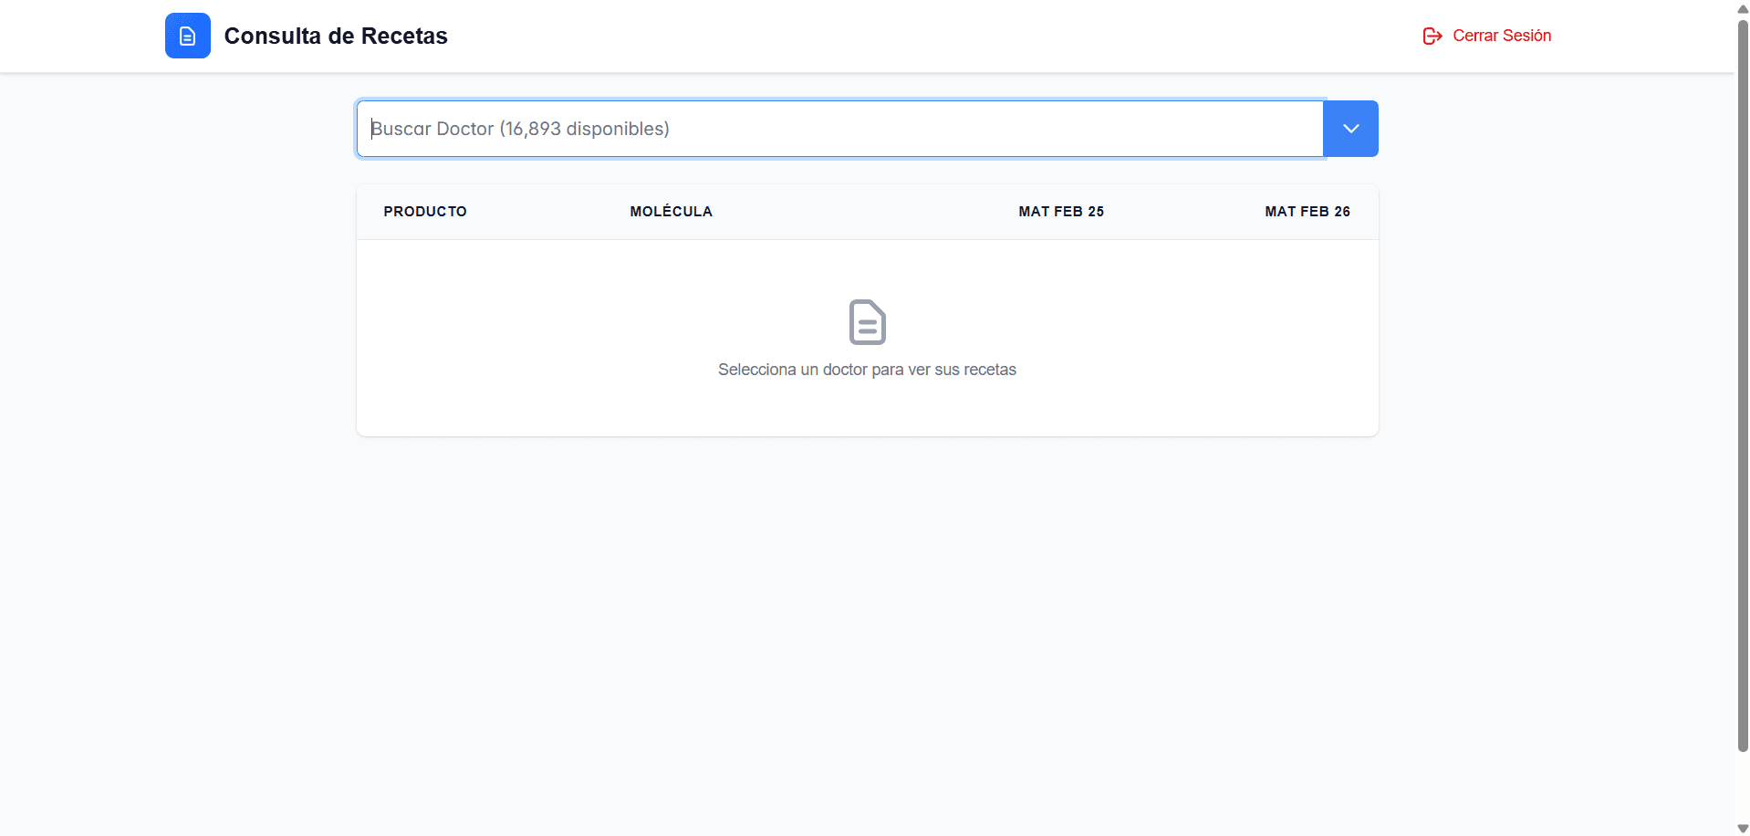This screenshot has width=1750, height=836.
Task: Click the chevron icon in the blue button
Action: click(x=1351, y=129)
